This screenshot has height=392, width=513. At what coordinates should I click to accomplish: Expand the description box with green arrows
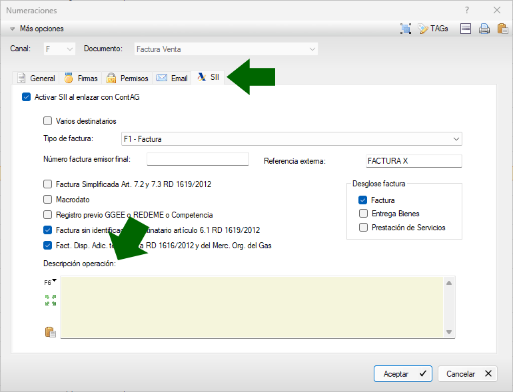[x=51, y=300]
